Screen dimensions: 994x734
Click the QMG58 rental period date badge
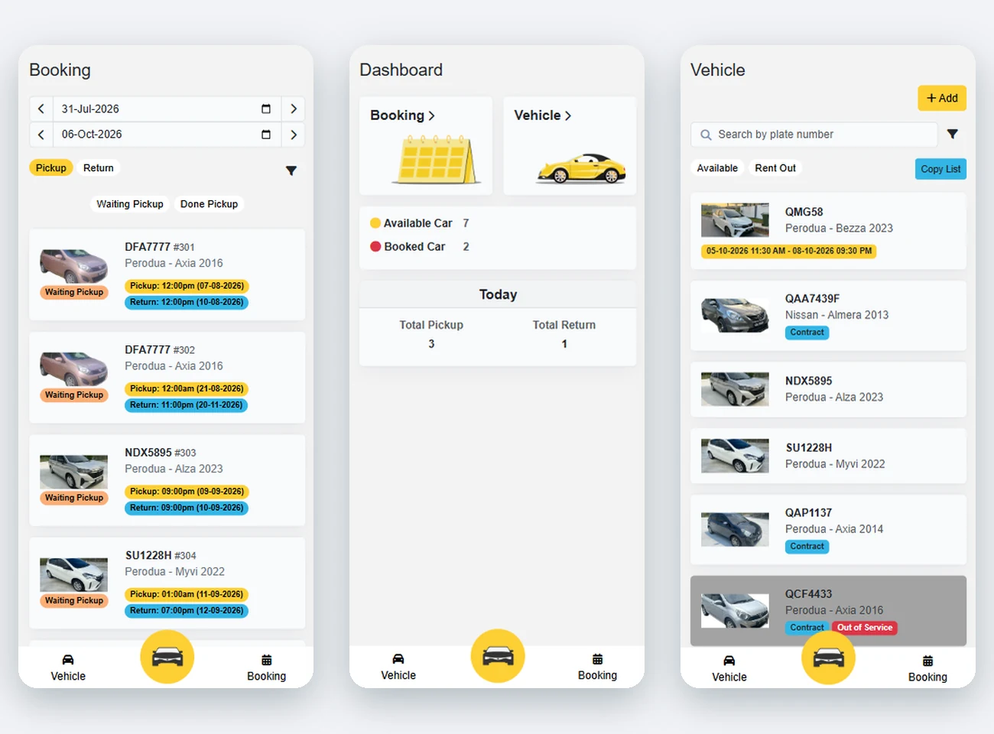click(789, 251)
